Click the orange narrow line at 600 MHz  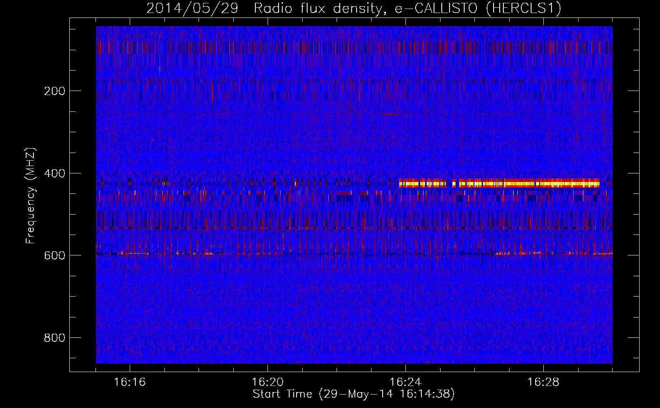click(354, 253)
